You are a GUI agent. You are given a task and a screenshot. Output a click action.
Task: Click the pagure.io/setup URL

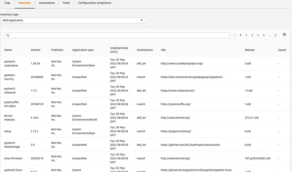pyautogui.click(x=176, y=131)
